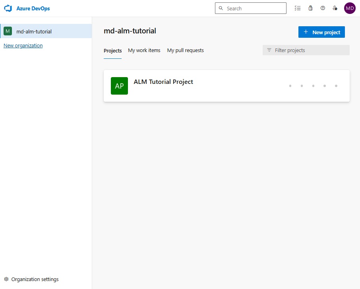Switch to My pull requests tab

coord(185,50)
